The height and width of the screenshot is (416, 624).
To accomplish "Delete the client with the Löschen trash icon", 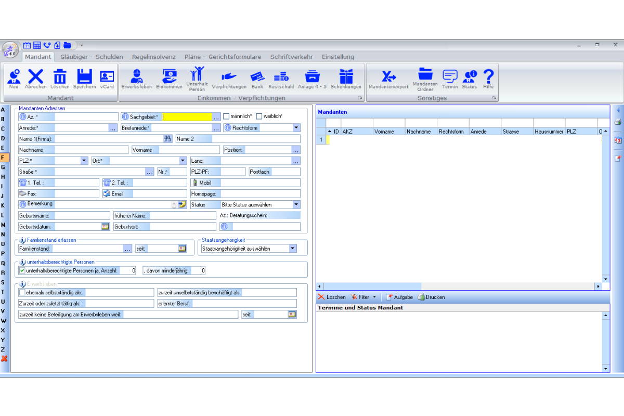I will (x=60, y=79).
